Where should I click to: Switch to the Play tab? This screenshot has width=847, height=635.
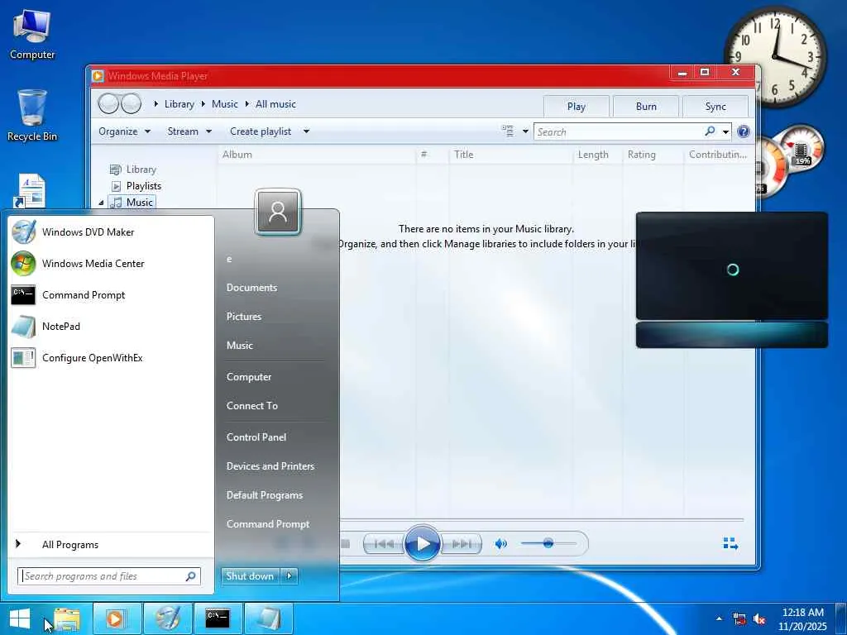pos(577,107)
